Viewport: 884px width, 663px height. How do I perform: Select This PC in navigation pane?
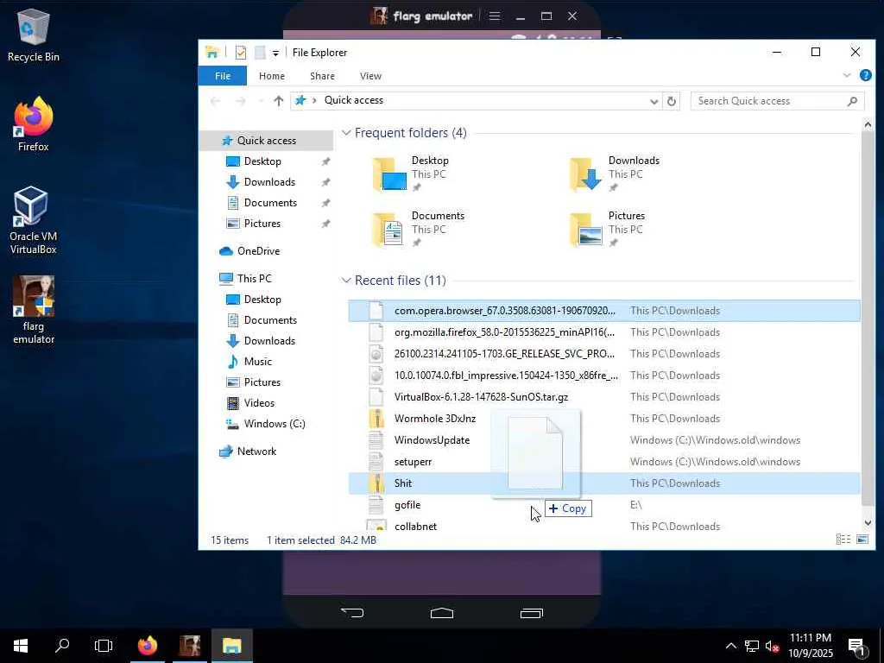pyautogui.click(x=254, y=279)
